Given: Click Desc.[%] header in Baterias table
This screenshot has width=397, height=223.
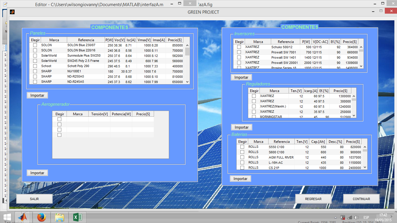Looking at the screenshot, I should coord(336,142).
